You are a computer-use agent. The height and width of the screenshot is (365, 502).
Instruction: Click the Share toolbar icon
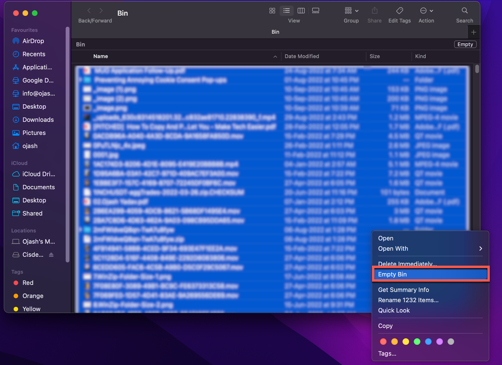click(x=375, y=11)
